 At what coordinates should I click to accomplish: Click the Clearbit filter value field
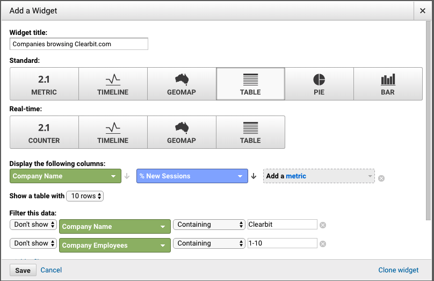pos(283,225)
